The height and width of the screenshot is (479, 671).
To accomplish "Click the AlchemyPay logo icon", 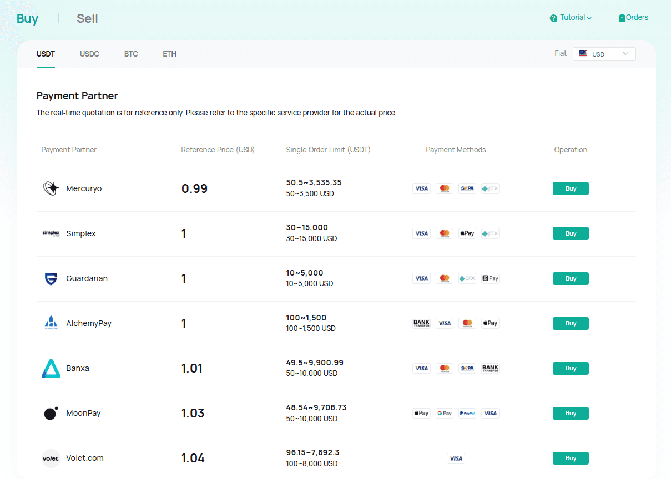I will click(x=51, y=323).
